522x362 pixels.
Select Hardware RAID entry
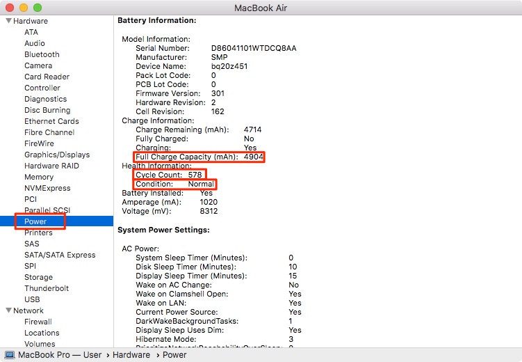pyautogui.click(x=51, y=166)
